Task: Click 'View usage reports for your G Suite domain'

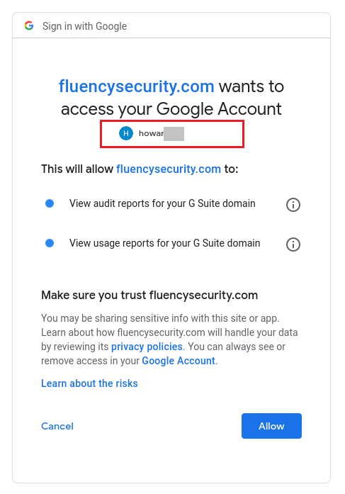Action: click(164, 243)
